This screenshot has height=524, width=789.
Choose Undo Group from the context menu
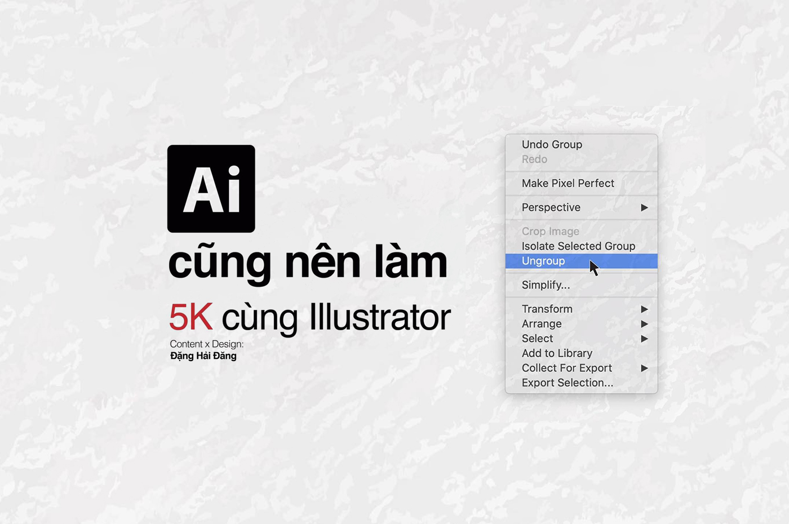point(552,145)
